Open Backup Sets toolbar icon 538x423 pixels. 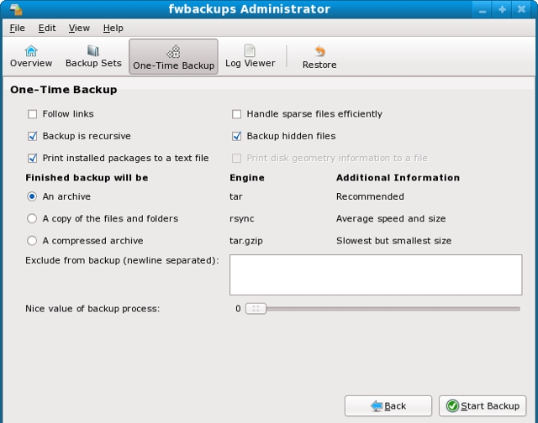click(93, 50)
